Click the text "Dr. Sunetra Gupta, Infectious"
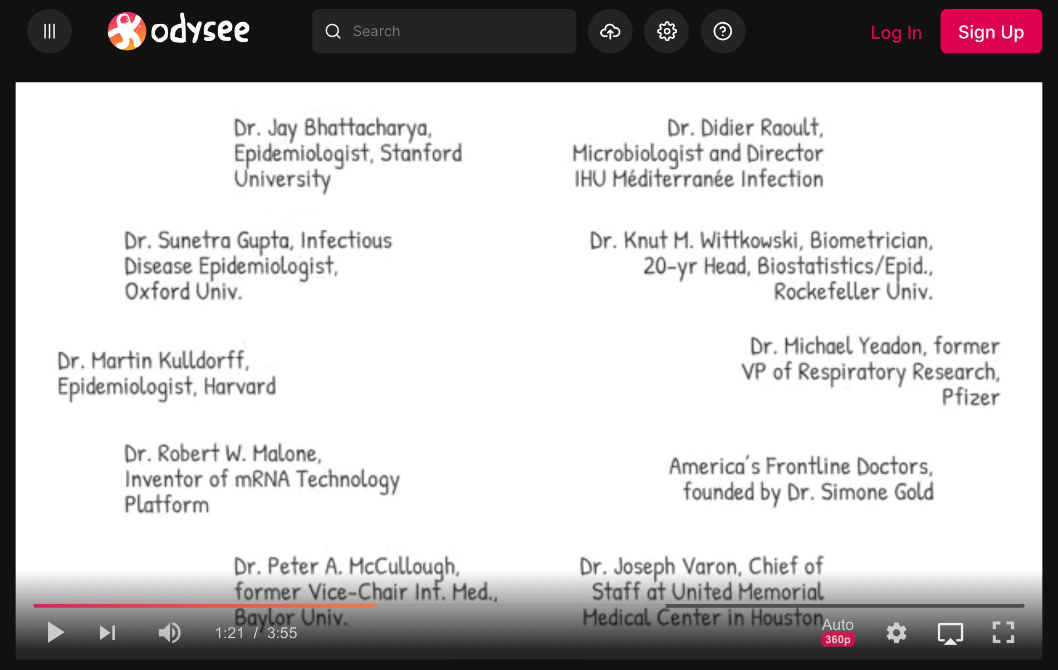Screen dimensions: 1058x670 [x=258, y=241]
